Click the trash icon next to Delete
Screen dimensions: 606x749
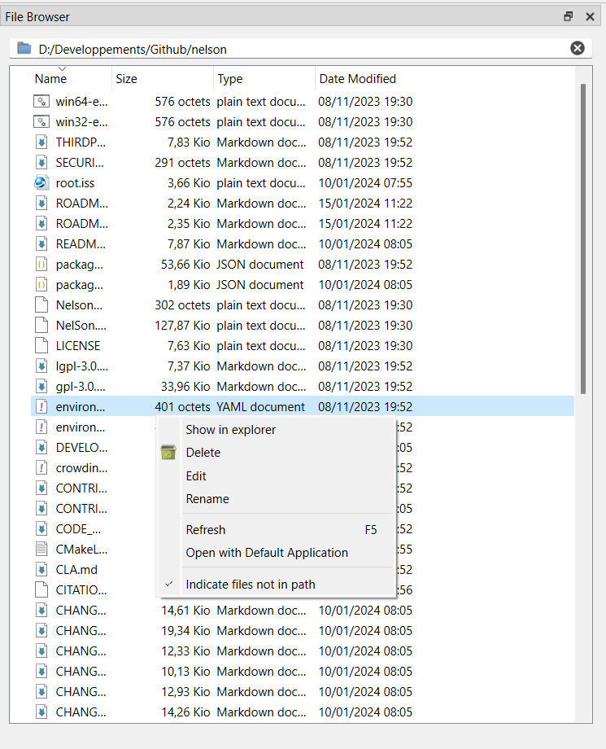[x=168, y=453]
